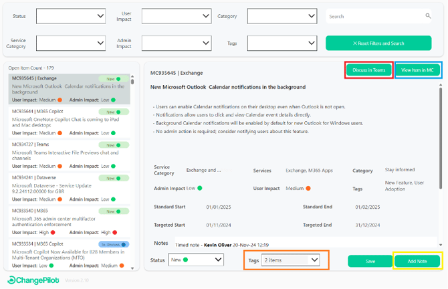The image size is (448, 289).
Task: Click the Version 2.10 text
Action: click(77, 280)
